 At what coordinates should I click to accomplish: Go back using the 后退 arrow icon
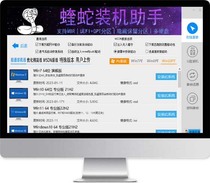(x=15, y=46)
